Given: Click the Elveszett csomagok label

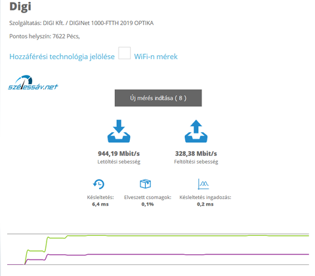Looking at the screenshot, I should pos(148,197).
